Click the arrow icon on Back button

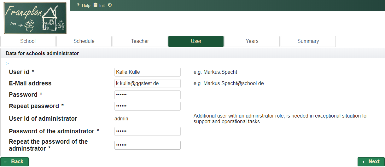tap(6, 162)
